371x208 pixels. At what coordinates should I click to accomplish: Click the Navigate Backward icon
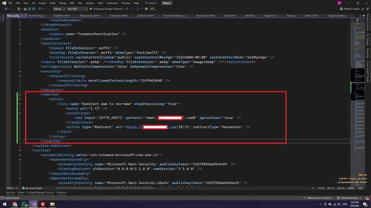click(x=6, y=9)
